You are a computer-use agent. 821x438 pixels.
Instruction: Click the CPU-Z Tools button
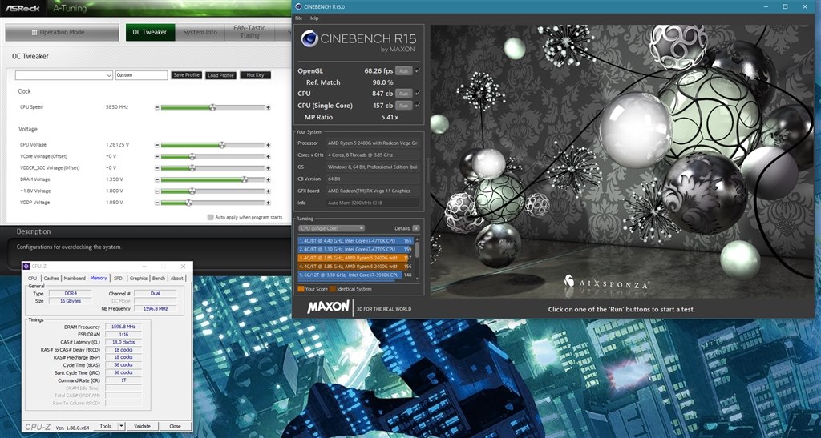tap(106, 427)
